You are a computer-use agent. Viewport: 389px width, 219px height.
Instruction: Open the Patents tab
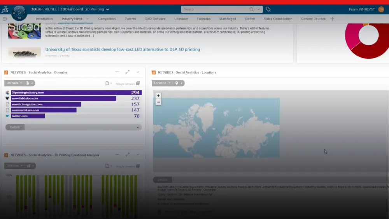[x=130, y=19]
